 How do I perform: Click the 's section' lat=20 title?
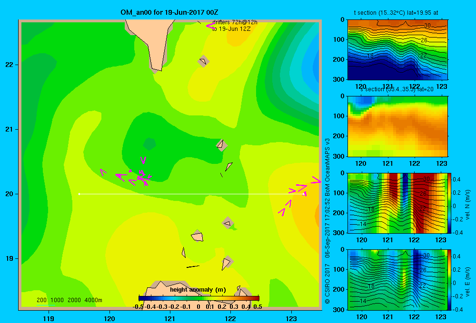397,89
